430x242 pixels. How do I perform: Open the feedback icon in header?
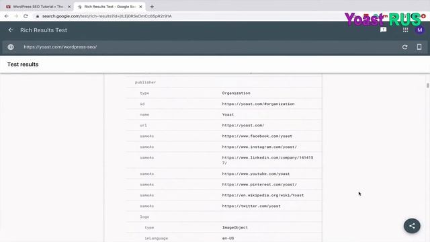[383, 30]
